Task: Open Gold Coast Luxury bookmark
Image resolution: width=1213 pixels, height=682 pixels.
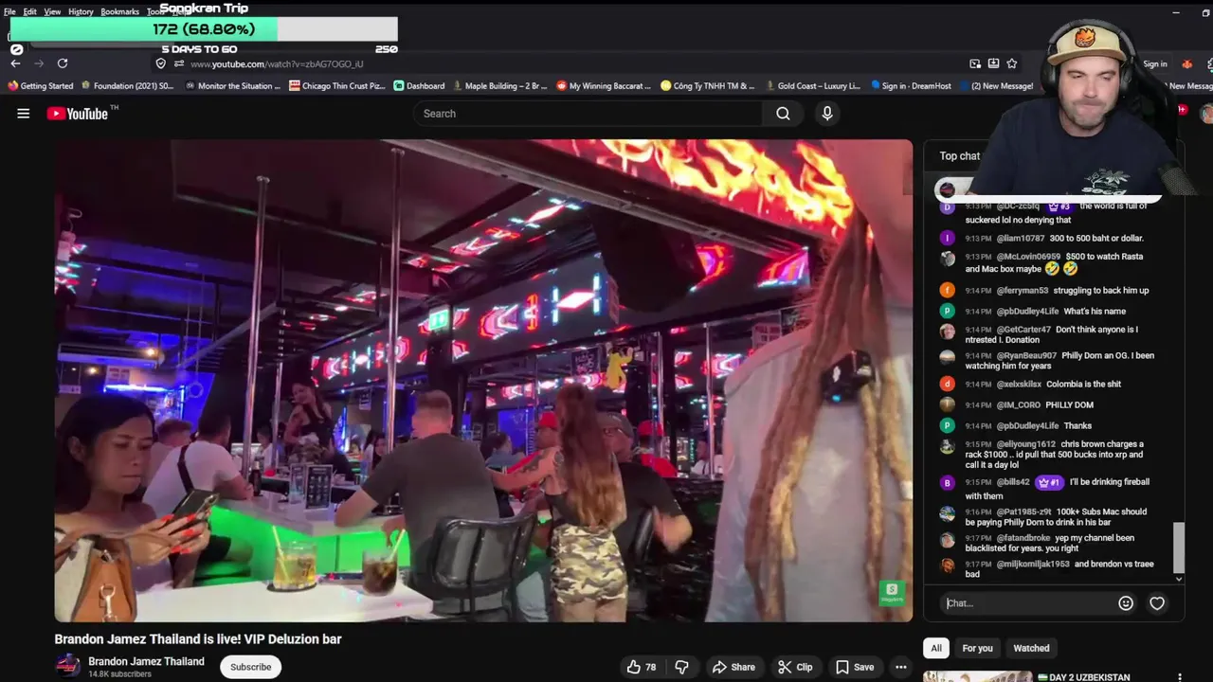Action: (813, 86)
